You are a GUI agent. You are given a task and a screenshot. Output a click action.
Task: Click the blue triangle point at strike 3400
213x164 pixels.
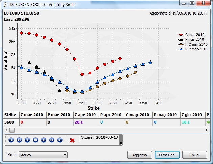(x=150, y=62)
